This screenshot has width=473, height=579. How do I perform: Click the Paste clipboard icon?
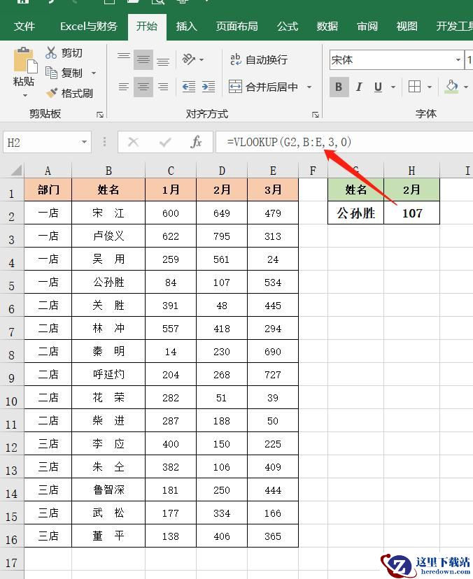click(x=24, y=60)
